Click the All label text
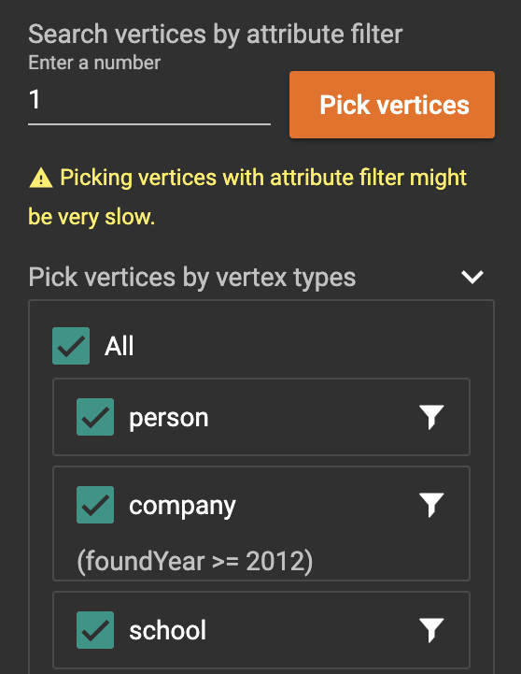 tap(119, 346)
